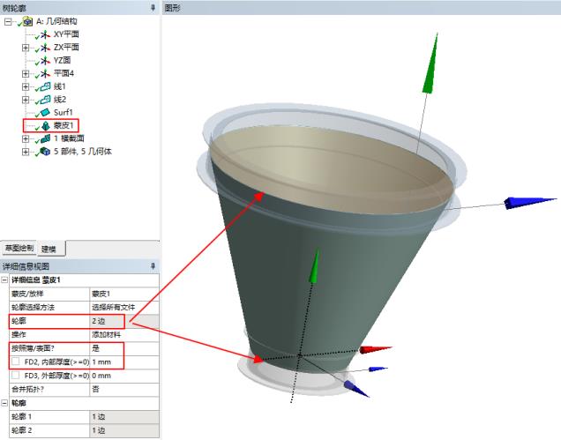Expand the ZX平面 tree node
The image size is (561, 440).
[25, 47]
